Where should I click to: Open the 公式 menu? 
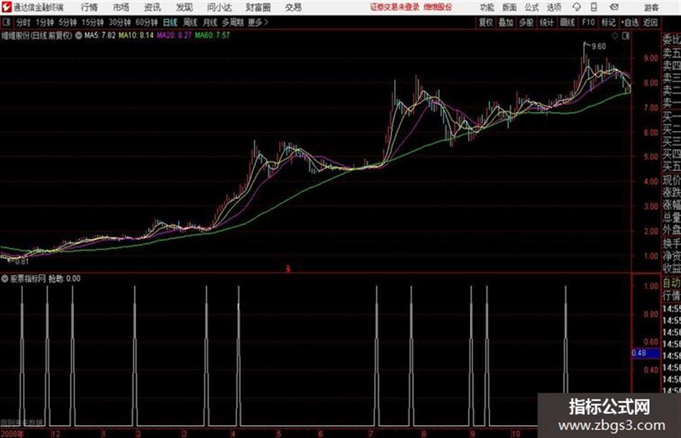(532, 7)
